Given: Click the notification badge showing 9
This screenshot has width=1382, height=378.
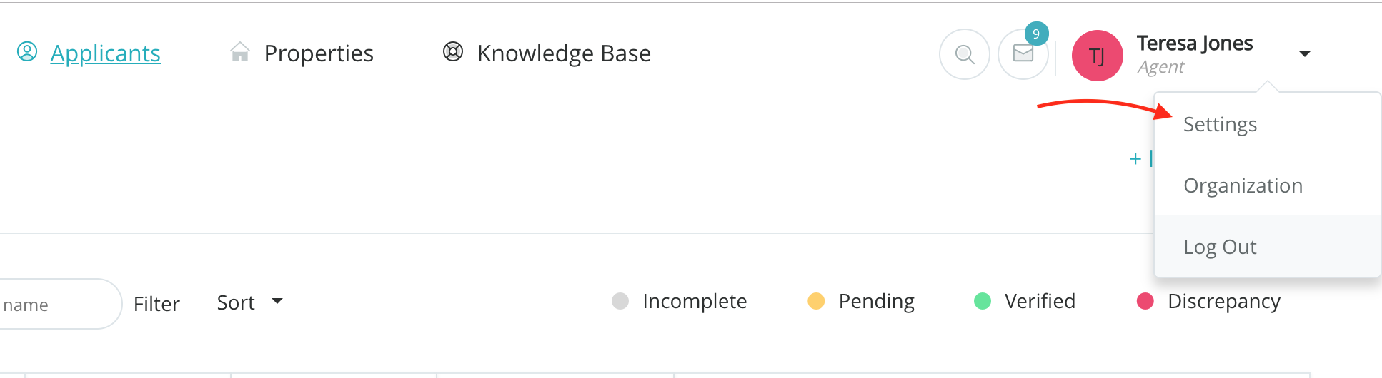Looking at the screenshot, I should click(1036, 34).
